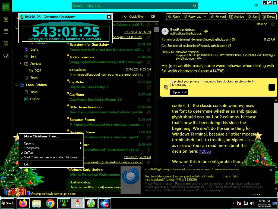This screenshot has height=209, width=278.
Task: Open message list display options icon
Action: pos(153,17)
